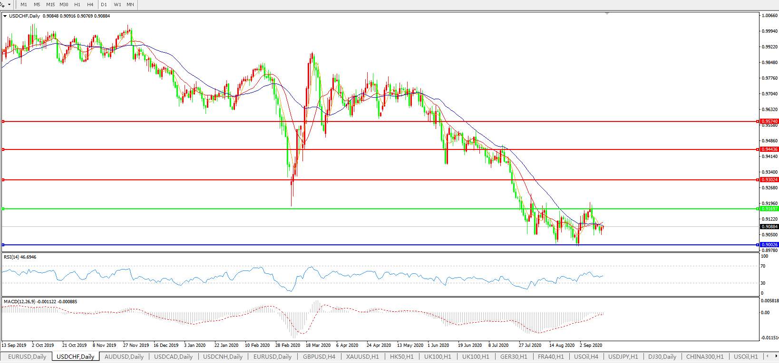Image resolution: width=779 pixels, height=363 pixels.
Task: Open the first EURUSD,Daily tab
Action: coord(27,356)
